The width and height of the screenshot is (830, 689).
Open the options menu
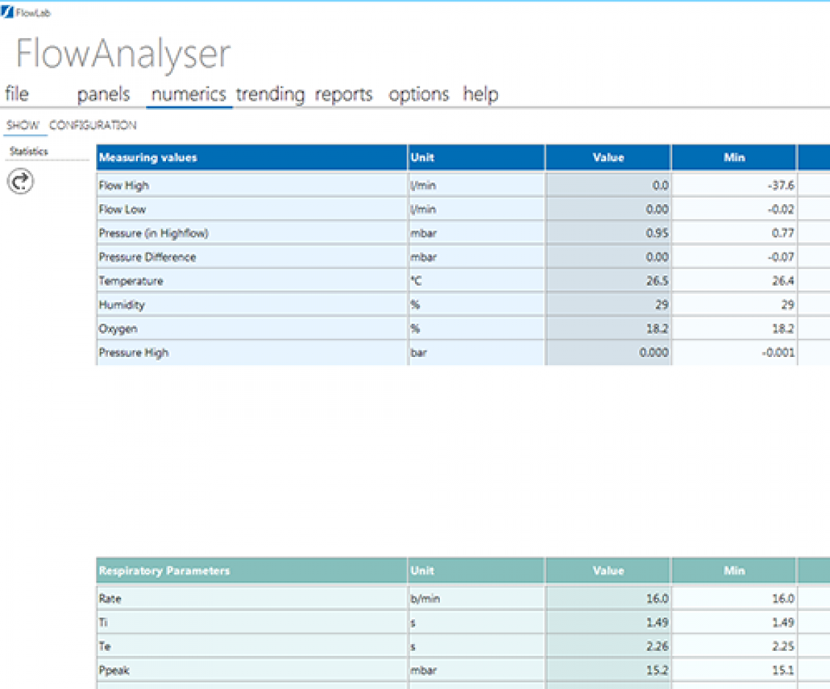[x=419, y=94]
